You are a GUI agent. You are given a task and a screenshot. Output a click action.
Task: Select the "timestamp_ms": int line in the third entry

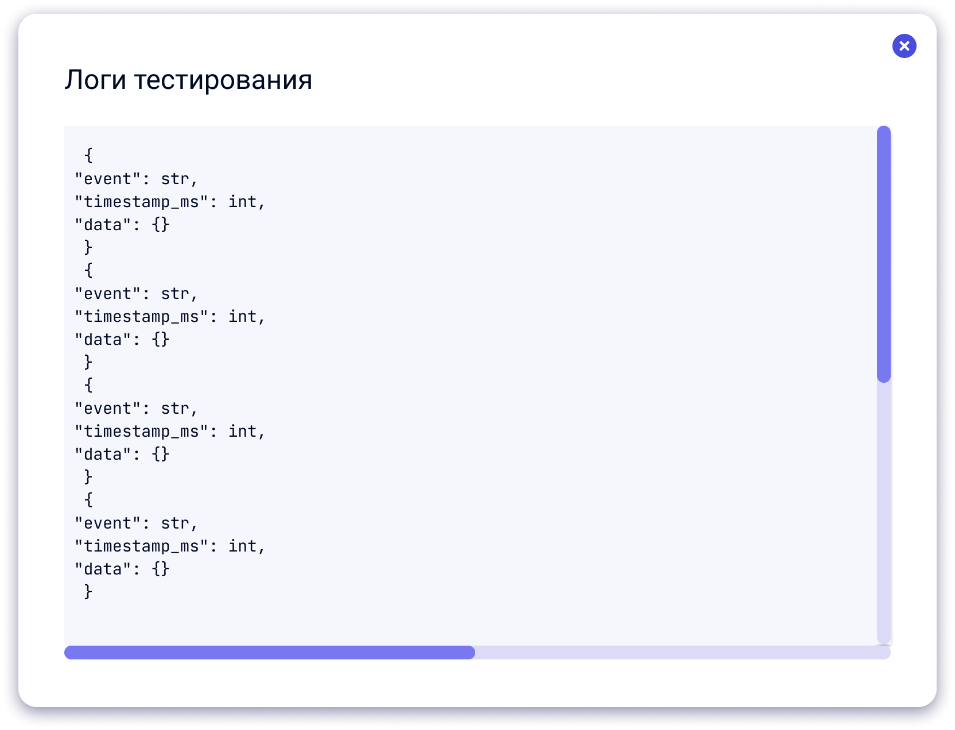coord(170,432)
